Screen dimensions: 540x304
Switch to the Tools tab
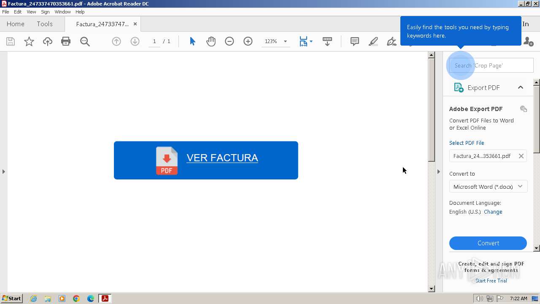coord(45,24)
